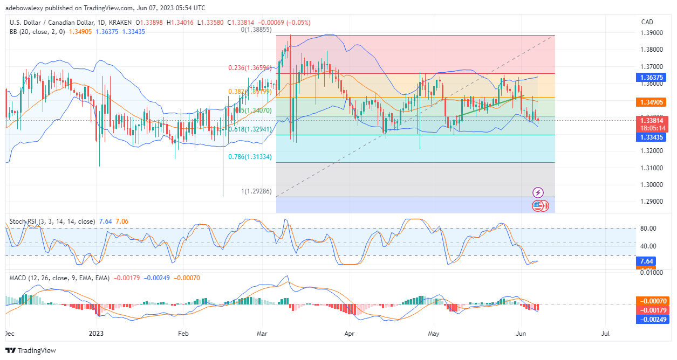
Task: Select the 0(1.38855) Fibonacci level label
Action: click(x=256, y=30)
